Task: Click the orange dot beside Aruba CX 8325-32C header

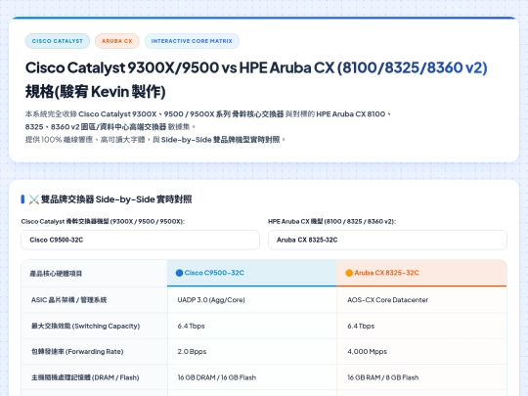Action: point(349,273)
